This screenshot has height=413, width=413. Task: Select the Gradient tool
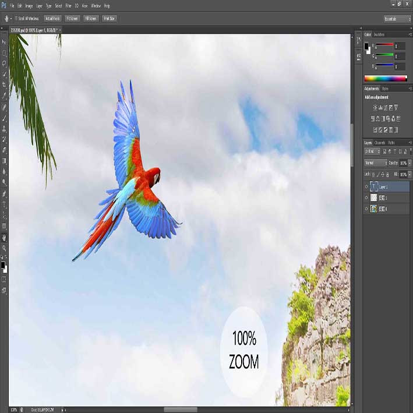click(4, 161)
